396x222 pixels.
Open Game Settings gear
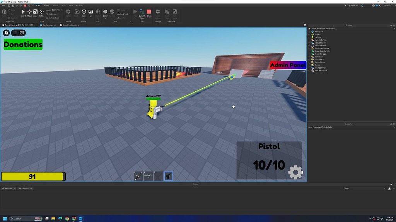click(x=158, y=14)
